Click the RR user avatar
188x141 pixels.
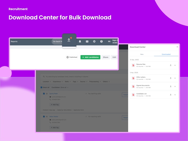coord(109,41)
